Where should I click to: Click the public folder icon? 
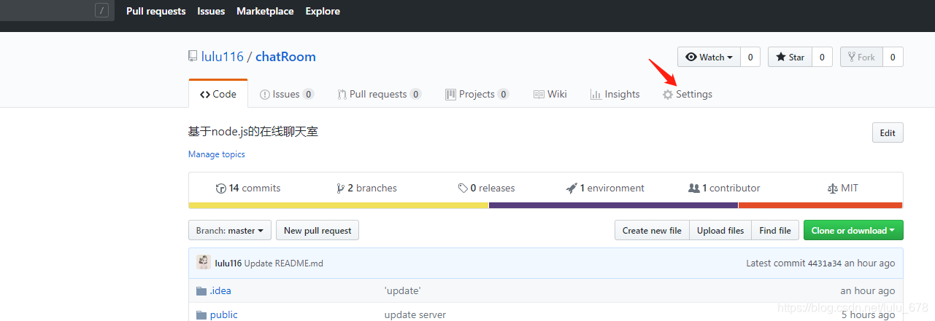tap(201, 315)
